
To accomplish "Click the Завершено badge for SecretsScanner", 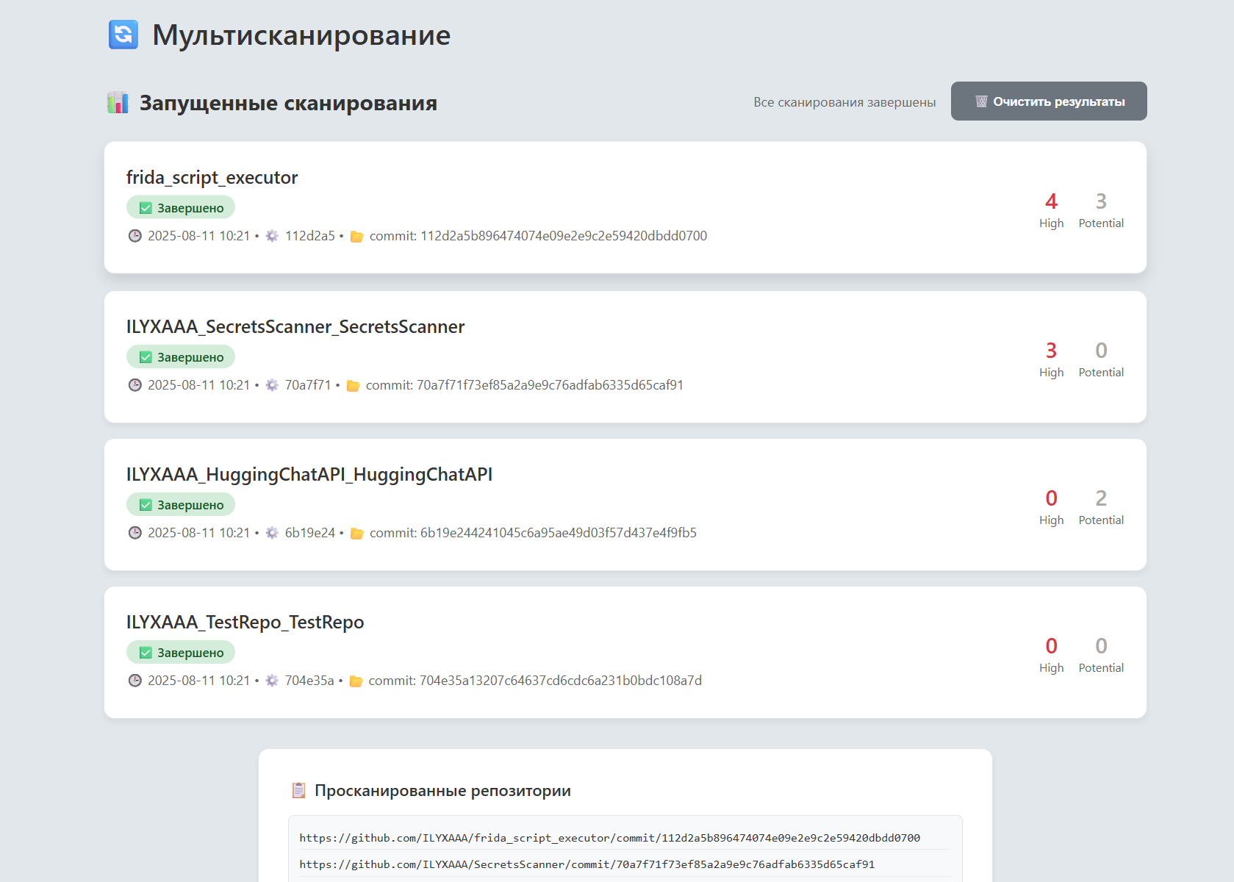I will click(181, 357).
